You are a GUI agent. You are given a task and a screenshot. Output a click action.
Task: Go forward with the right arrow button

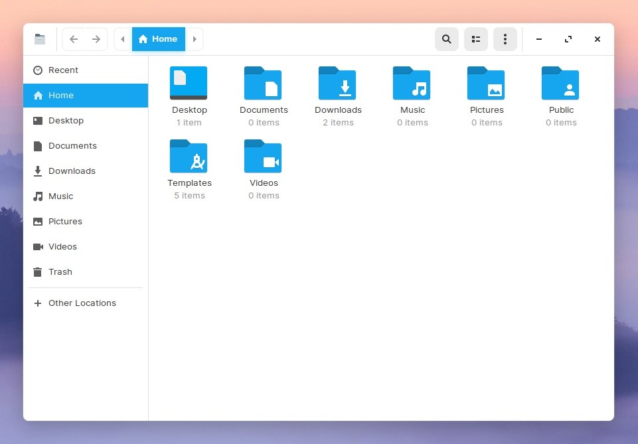coord(96,39)
